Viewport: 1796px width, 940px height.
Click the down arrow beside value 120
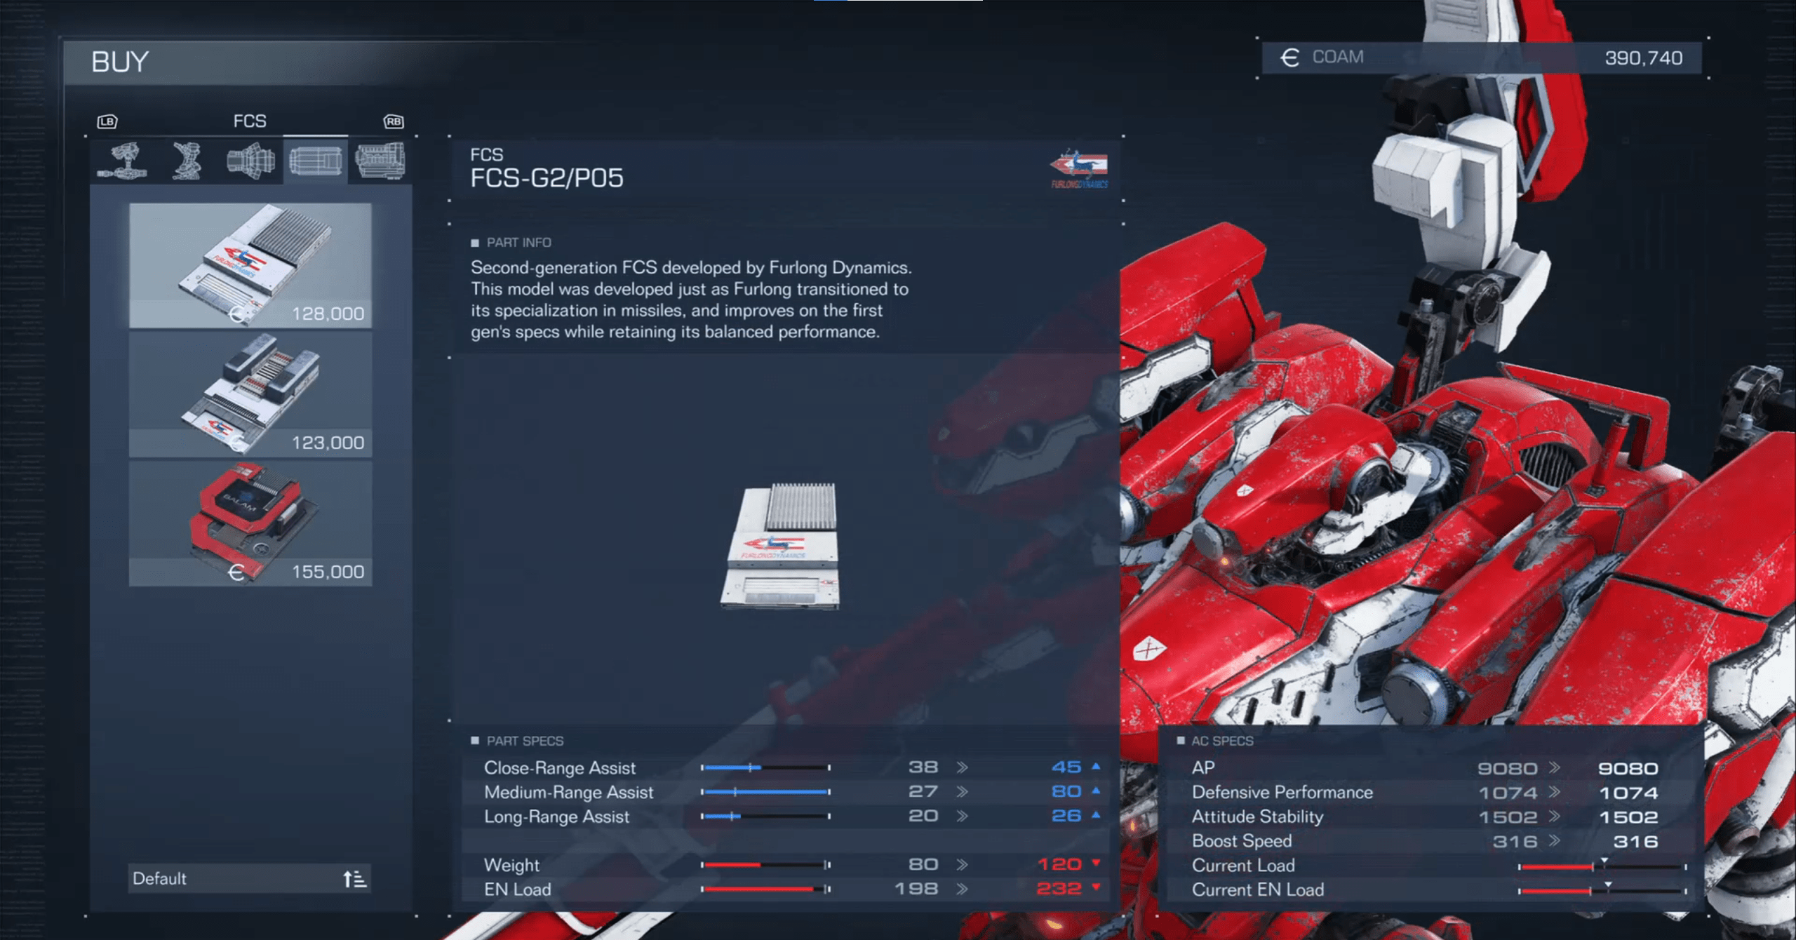(1096, 864)
